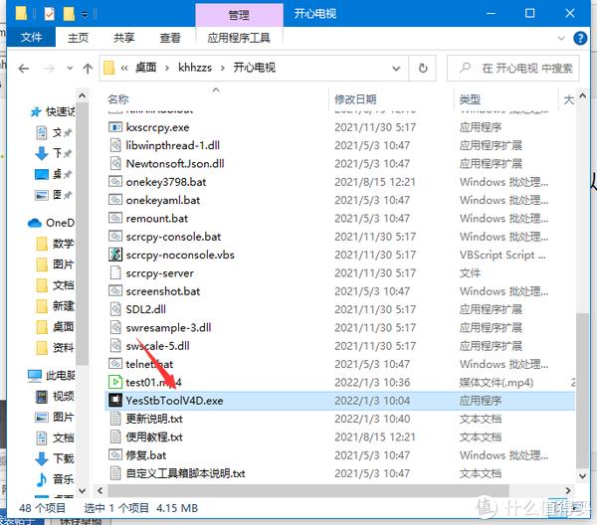Select onekeyaml.bat batch file icon

point(115,200)
